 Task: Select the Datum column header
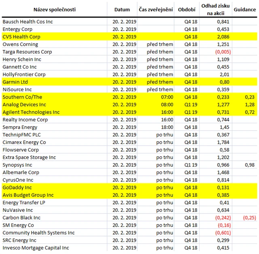point(122,9)
